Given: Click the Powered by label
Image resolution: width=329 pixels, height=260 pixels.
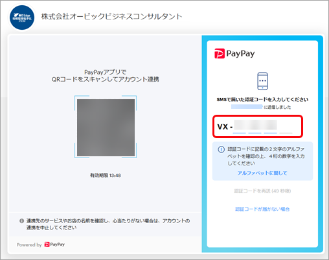Looking at the screenshot, I should tap(29, 244).
